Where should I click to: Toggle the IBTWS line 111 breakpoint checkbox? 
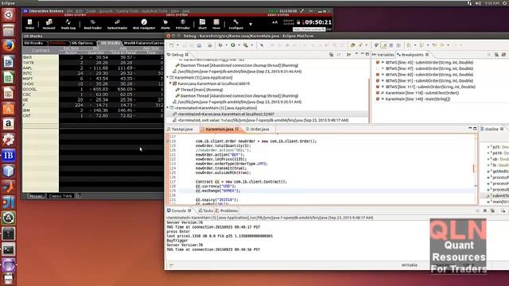coord(378,87)
